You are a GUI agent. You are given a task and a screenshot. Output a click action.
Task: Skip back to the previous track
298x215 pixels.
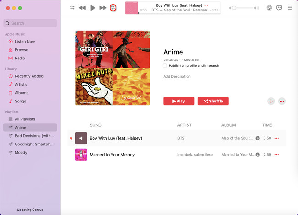coord(82,8)
